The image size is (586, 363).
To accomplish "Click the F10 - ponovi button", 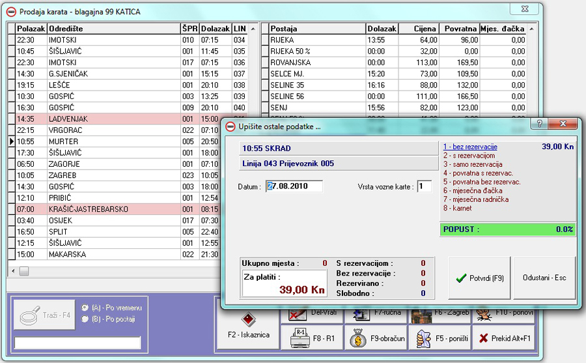I will [504, 316].
